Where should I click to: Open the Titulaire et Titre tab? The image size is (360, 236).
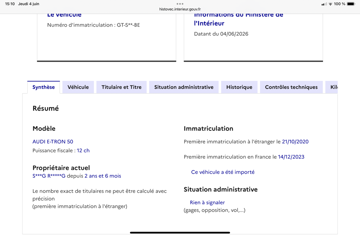[121, 87]
